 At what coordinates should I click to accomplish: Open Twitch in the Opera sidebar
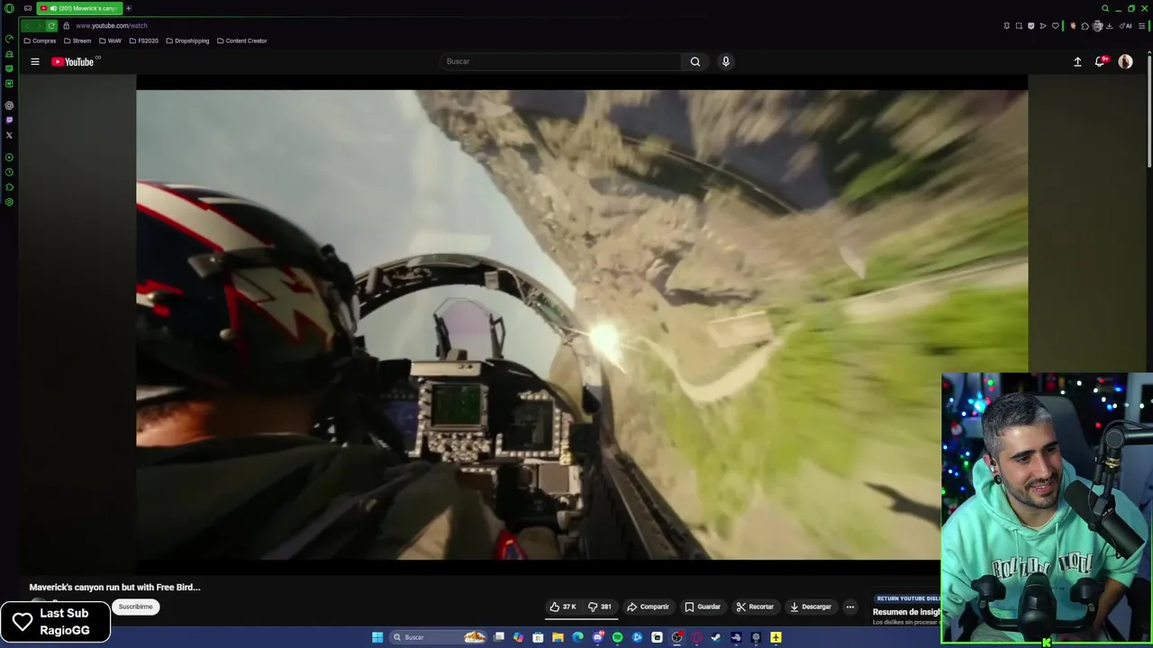(x=9, y=120)
